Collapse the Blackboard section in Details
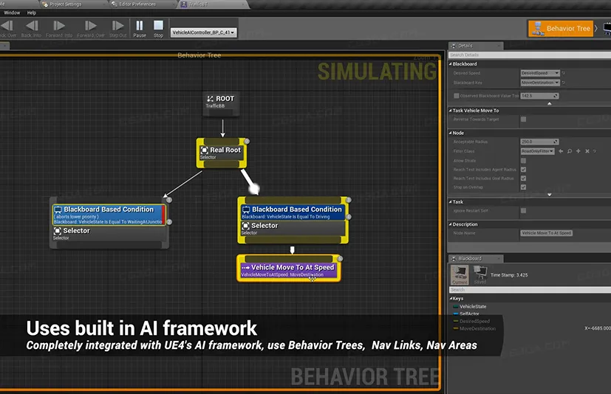611x394 pixels. (450, 64)
